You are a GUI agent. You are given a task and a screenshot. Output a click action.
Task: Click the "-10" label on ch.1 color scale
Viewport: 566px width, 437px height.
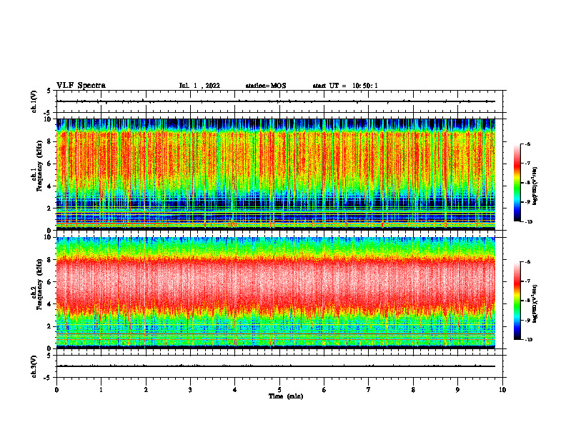[x=528, y=222]
